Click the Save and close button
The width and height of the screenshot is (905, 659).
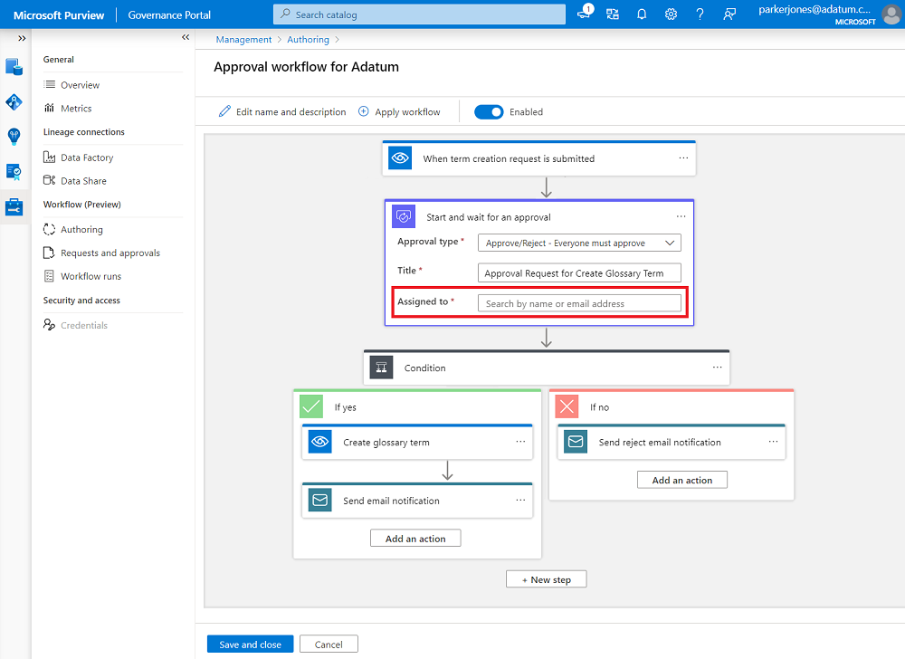(250, 644)
